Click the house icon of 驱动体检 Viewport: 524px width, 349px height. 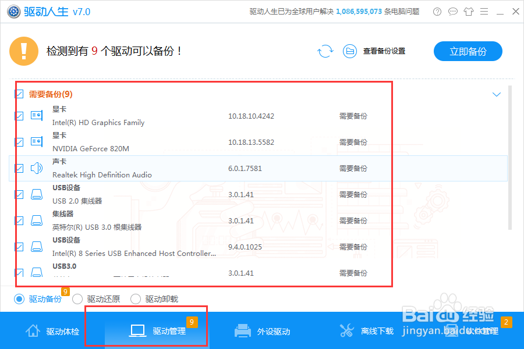[33, 330]
